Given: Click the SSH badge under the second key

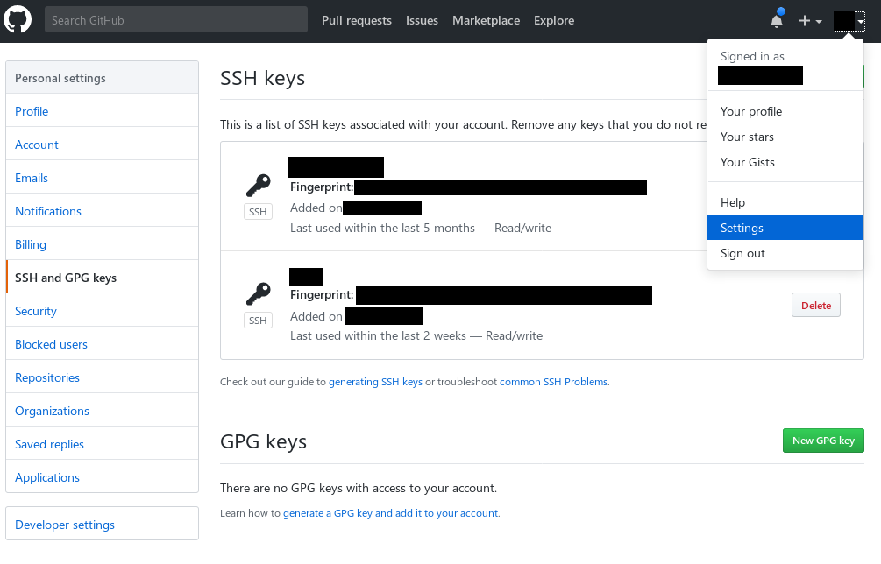Looking at the screenshot, I should [x=257, y=320].
